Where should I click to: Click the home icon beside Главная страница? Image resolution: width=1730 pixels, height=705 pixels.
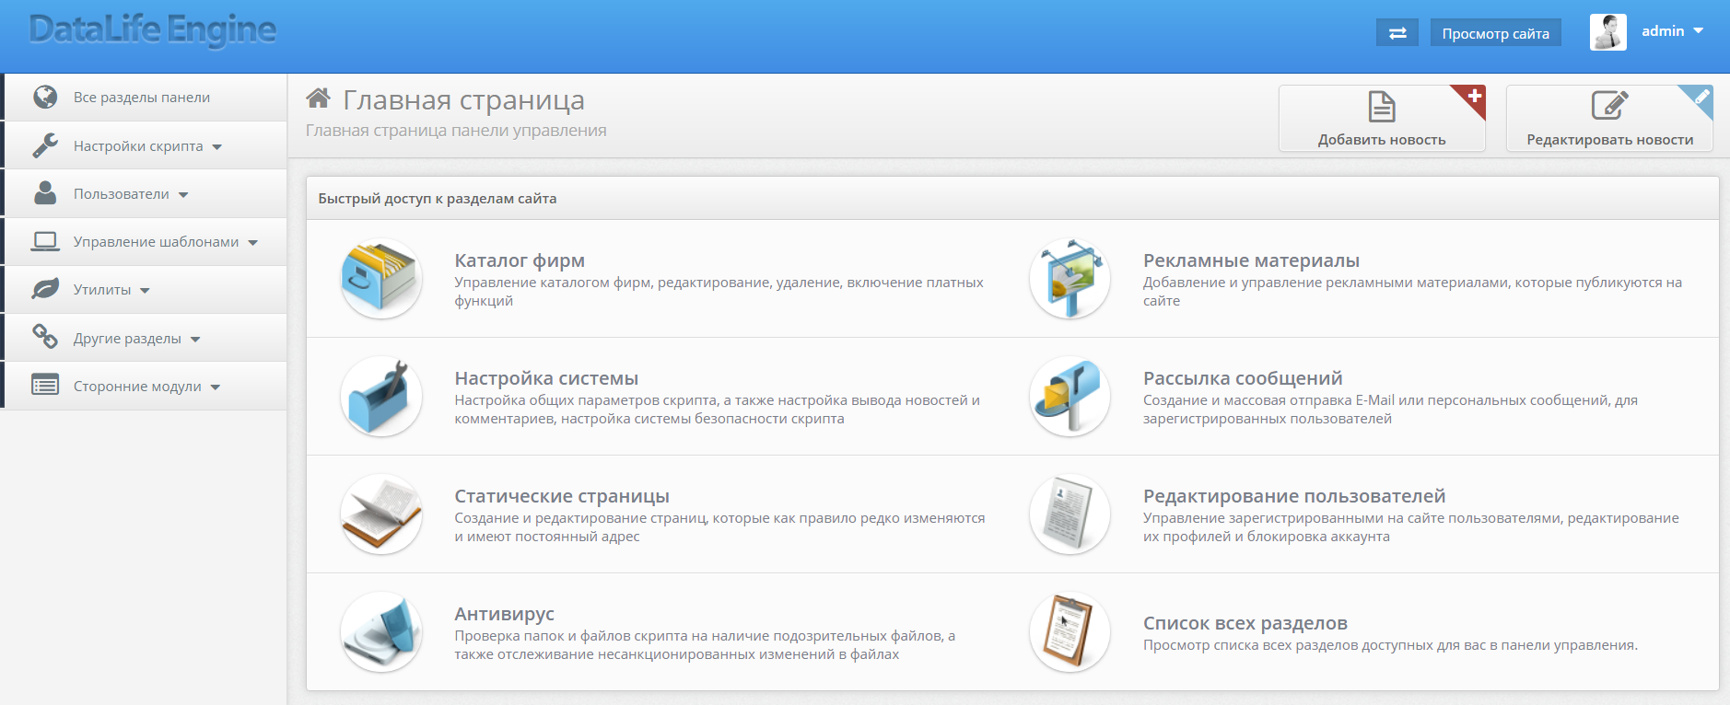pos(319,98)
